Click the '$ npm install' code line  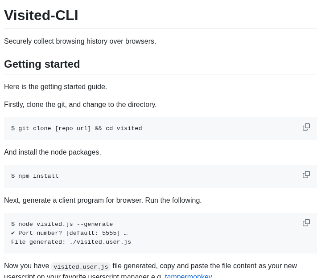pos(35,176)
